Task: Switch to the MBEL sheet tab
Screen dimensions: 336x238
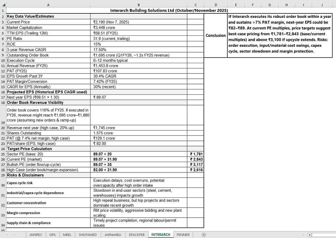Action: click(67, 235)
